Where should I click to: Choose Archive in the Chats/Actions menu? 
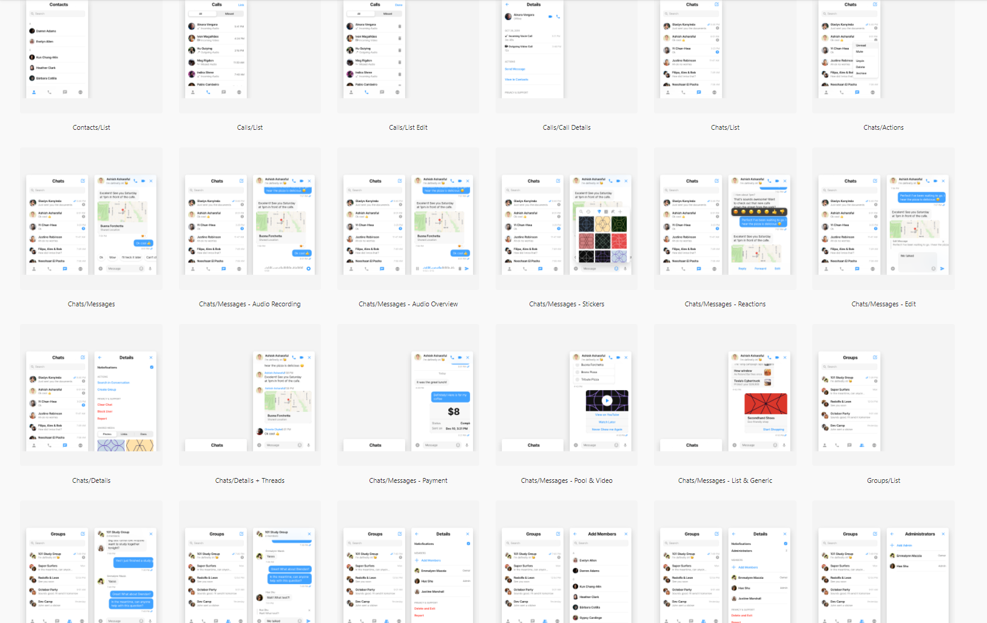tap(861, 73)
